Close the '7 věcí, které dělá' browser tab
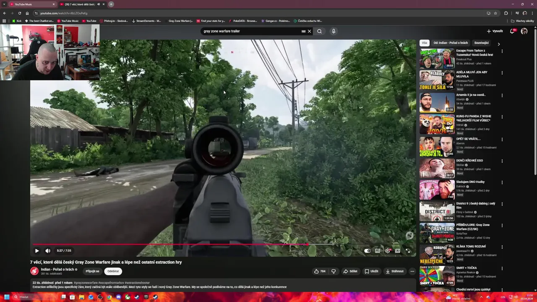The image size is (537, 302). tap(104, 4)
